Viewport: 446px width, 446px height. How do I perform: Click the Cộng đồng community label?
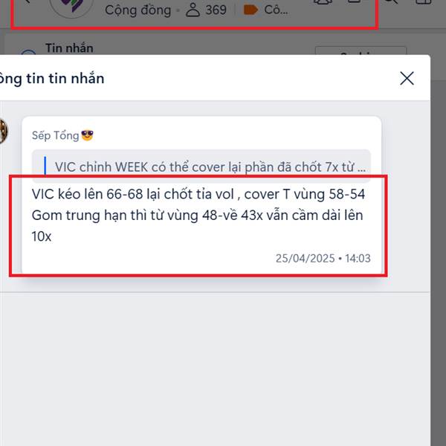click(x=138, y=10)
